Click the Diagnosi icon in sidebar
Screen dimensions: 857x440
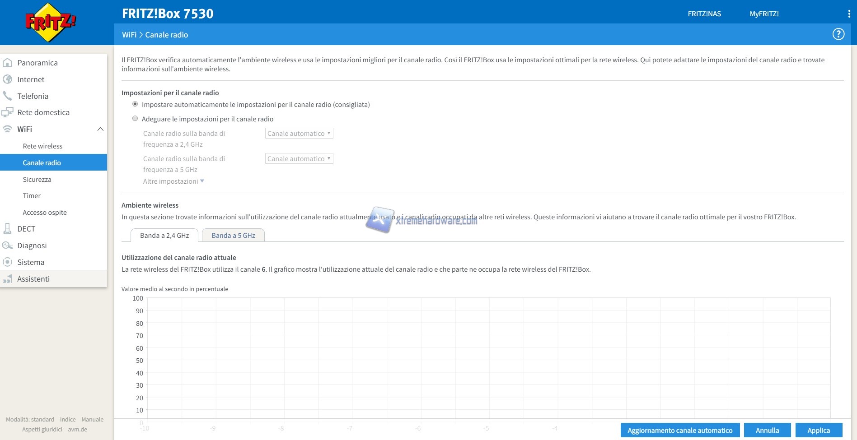(x=7, y=245)
